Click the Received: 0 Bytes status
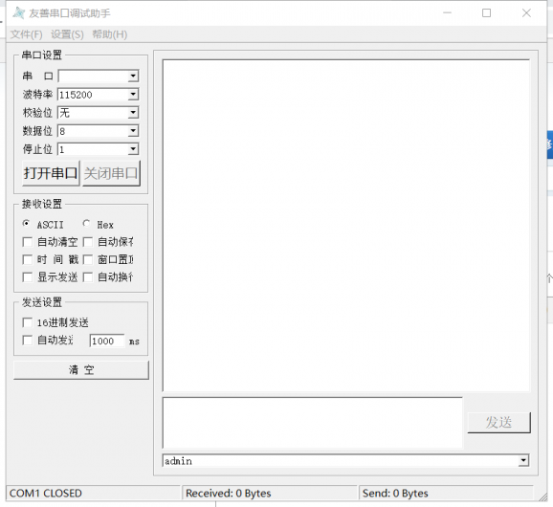This screenshot has width=553, height=507. [x=228, y=493]
